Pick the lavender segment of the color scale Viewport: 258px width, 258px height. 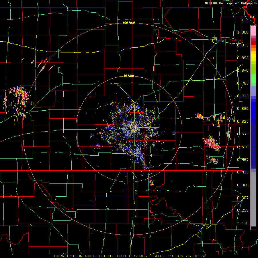tap(253, 91)
